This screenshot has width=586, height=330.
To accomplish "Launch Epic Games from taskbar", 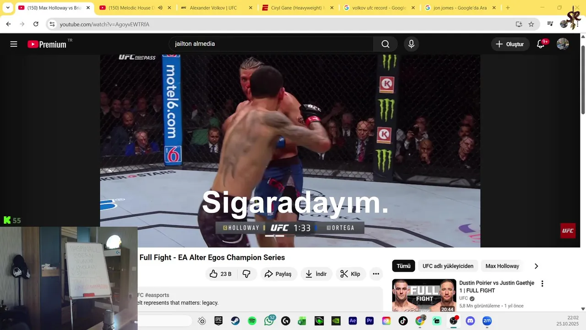I will (218, 321).
